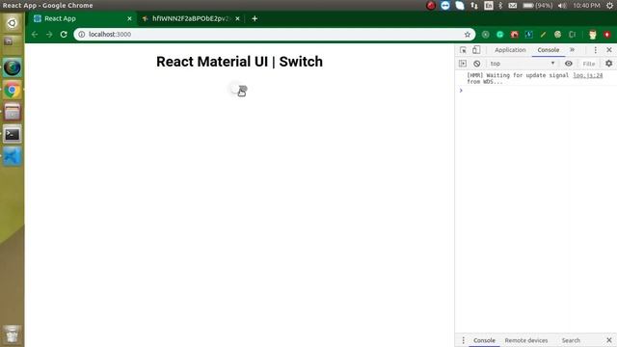Open the top JavaScript context dropdown
This screenshot has height=347, width=617.
click(523, 64)
